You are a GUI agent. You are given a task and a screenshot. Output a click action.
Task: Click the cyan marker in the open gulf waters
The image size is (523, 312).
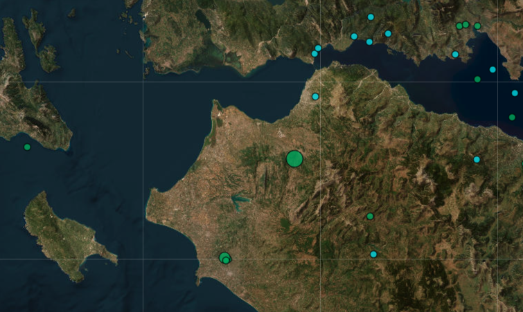(x=493, y=69)
